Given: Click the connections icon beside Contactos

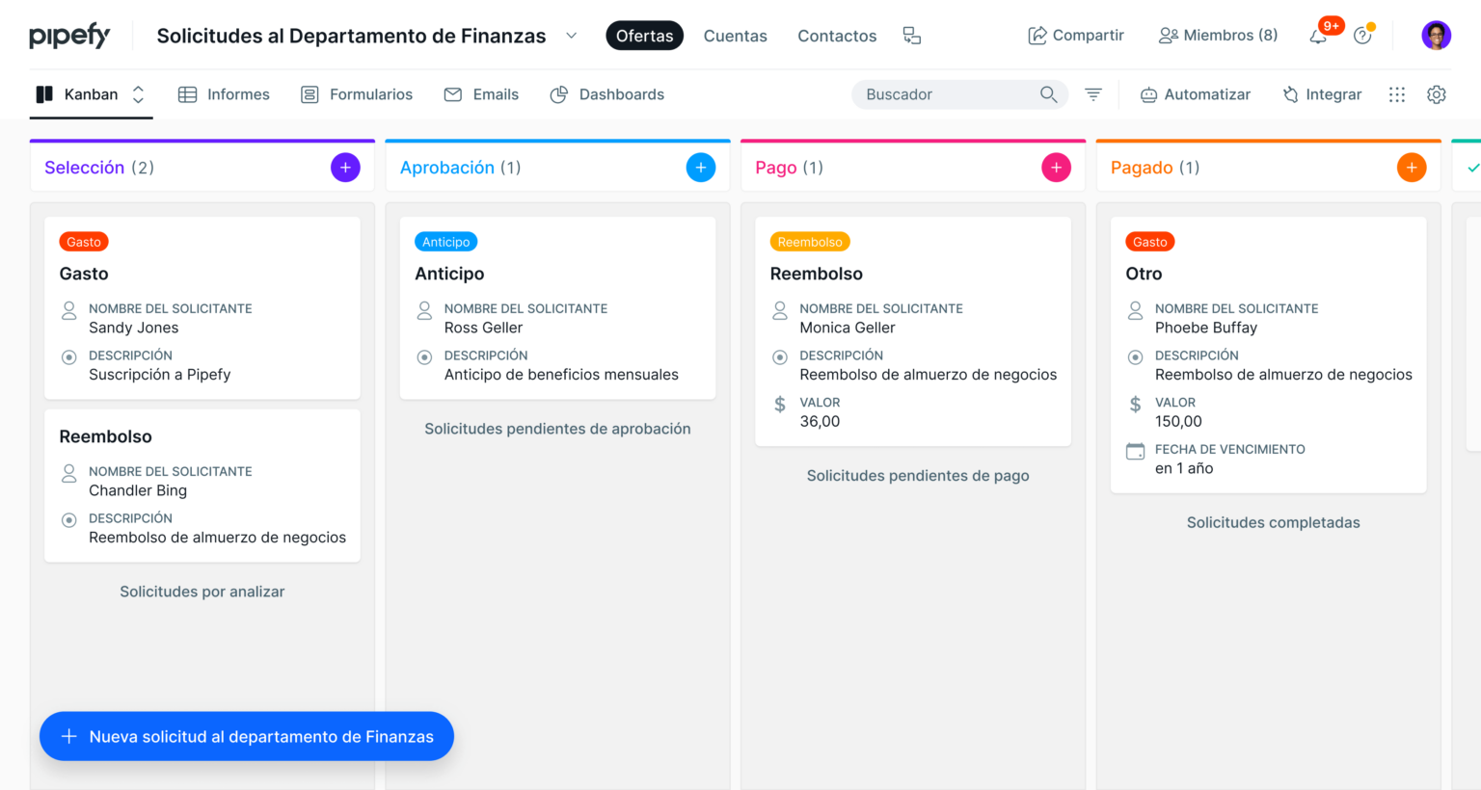Looking at the screenshot, I should tap(912, 36).
